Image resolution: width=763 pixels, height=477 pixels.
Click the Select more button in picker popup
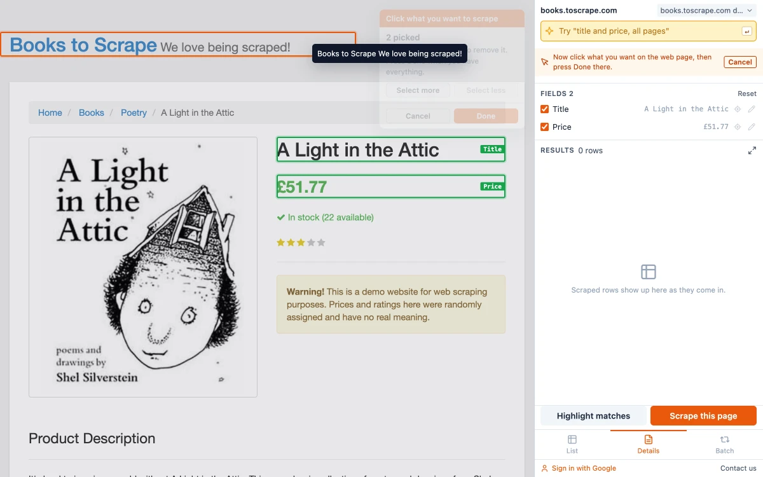(418, 90)
